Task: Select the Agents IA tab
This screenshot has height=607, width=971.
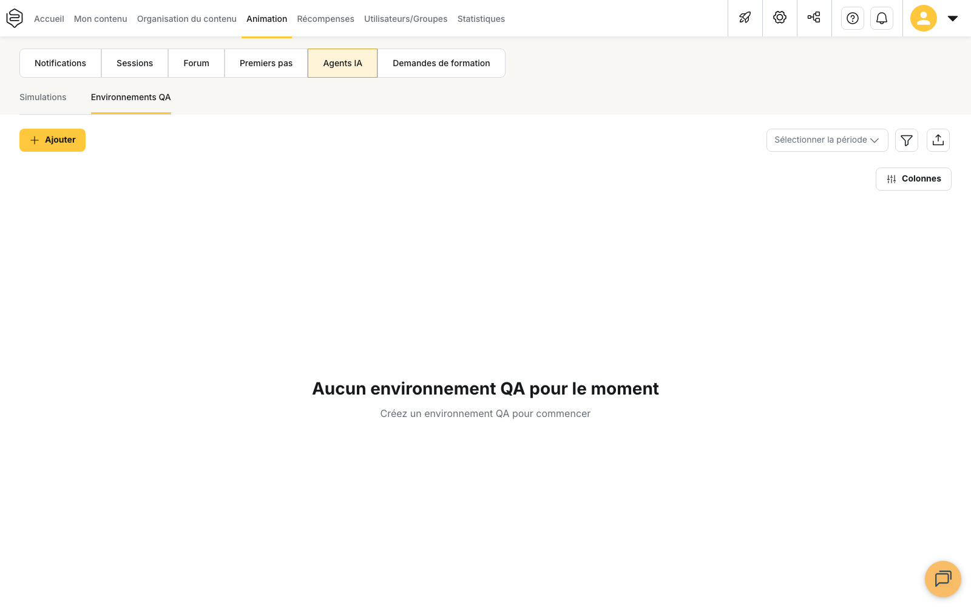Action: (x=343, y=63)
